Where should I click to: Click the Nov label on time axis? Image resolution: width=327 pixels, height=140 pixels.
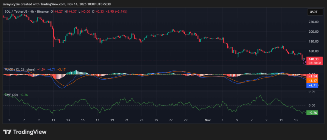(x=208, y=121)
